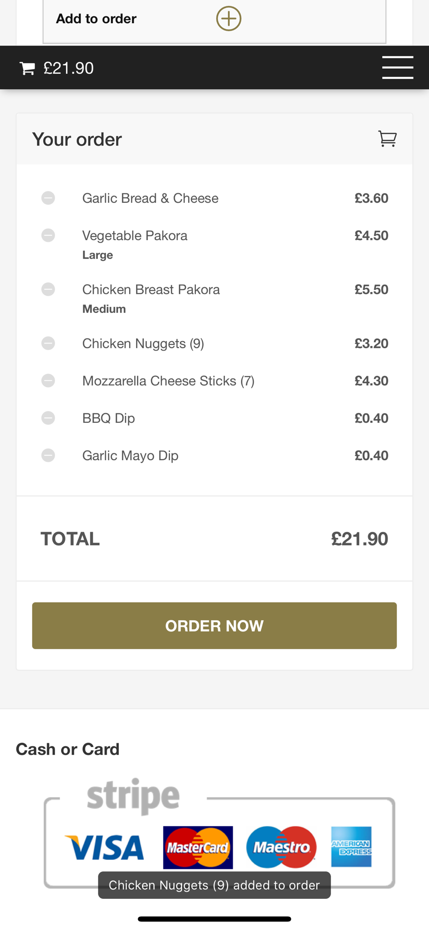Remove BBQ Dip using minus icon

click(48, 418)
